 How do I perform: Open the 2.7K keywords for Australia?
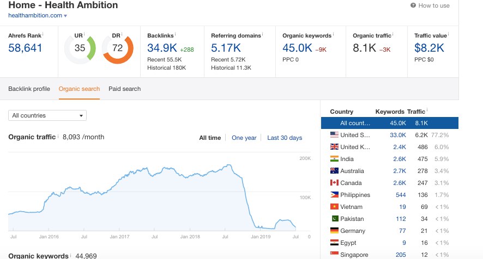pos(400,171)
